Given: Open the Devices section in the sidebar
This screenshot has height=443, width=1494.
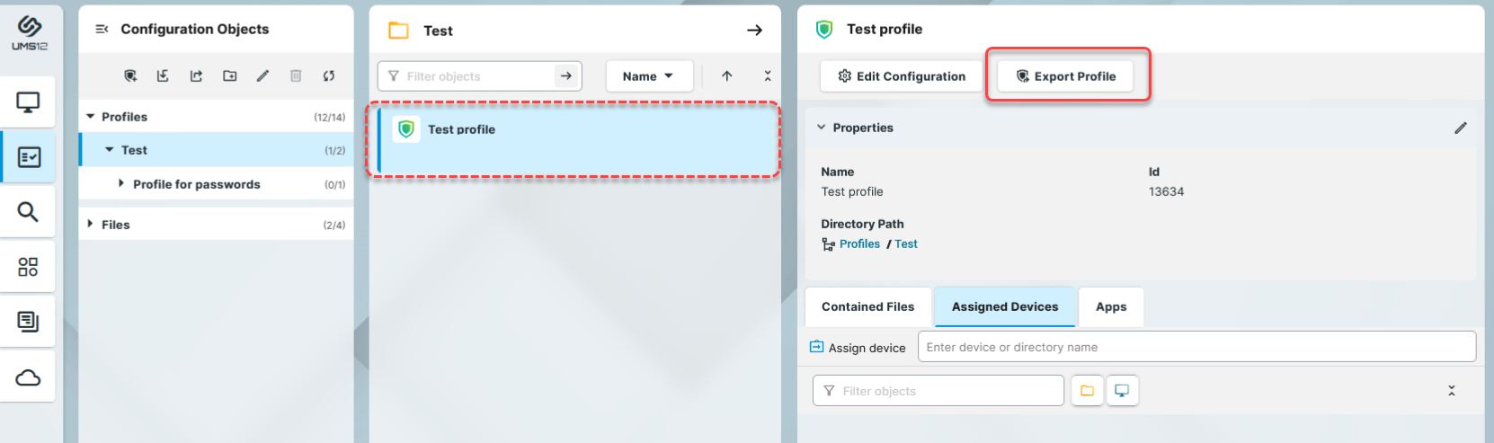Looking at the screenshot, I should [x=28, y=102].
